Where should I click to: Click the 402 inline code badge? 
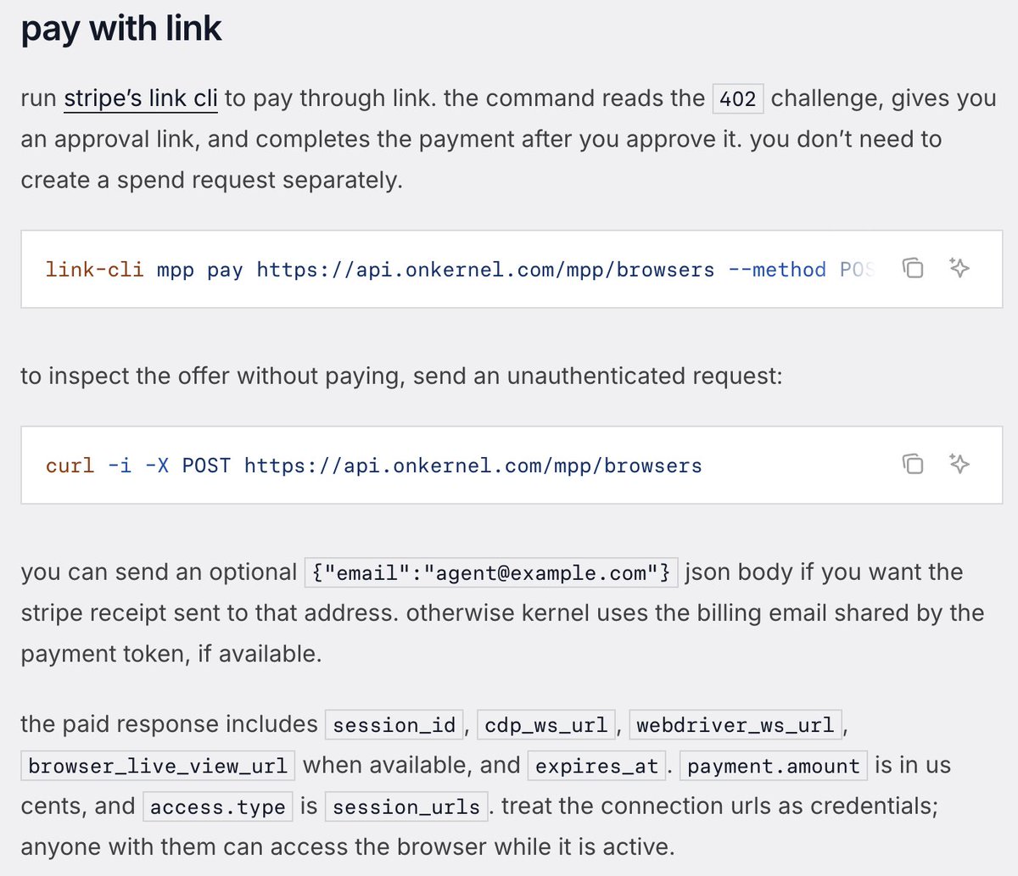pos(738,98)
